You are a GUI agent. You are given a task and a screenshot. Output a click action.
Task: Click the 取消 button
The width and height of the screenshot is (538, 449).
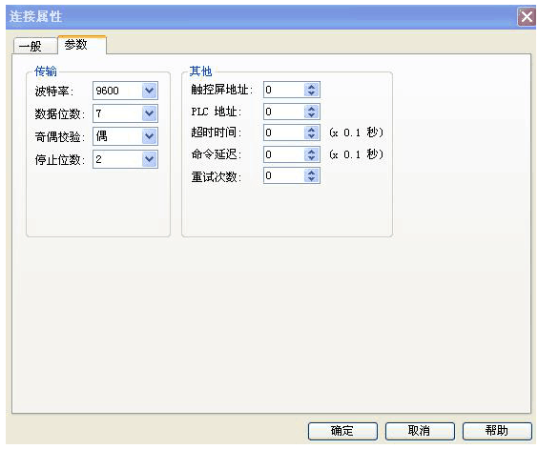(420, 431)
